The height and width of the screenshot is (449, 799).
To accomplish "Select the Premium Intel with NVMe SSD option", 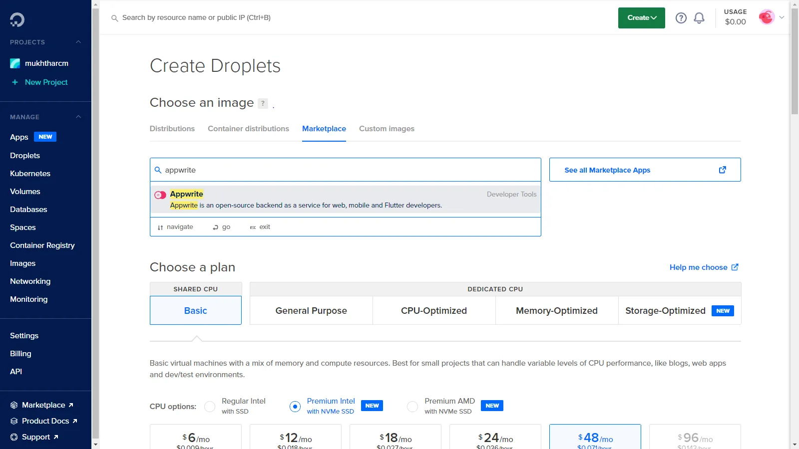I will tap(295, 406).
